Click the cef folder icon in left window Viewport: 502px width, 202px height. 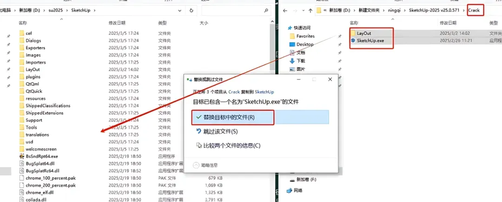coord(22,33)
